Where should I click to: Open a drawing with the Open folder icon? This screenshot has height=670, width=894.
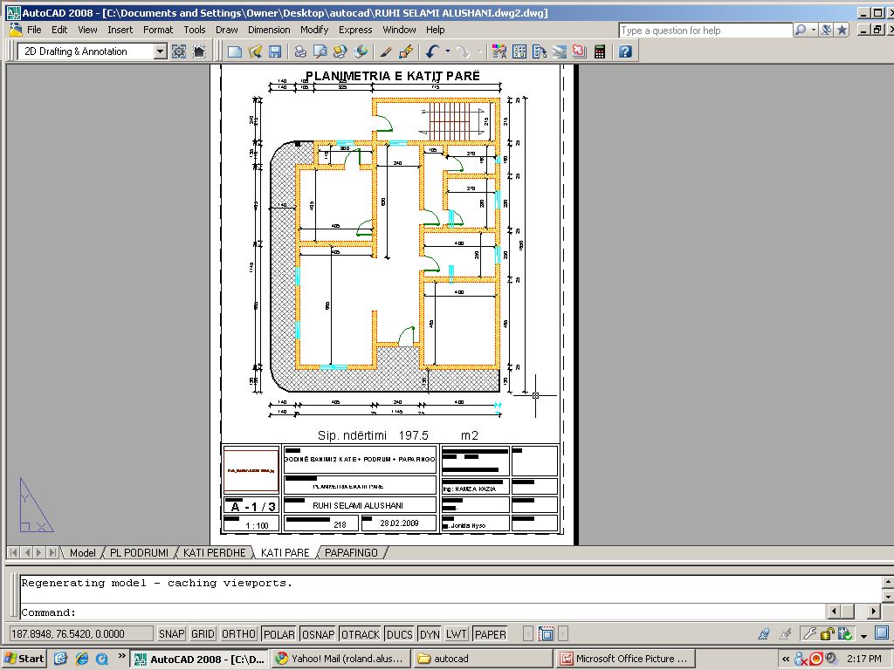coord(255,51)
